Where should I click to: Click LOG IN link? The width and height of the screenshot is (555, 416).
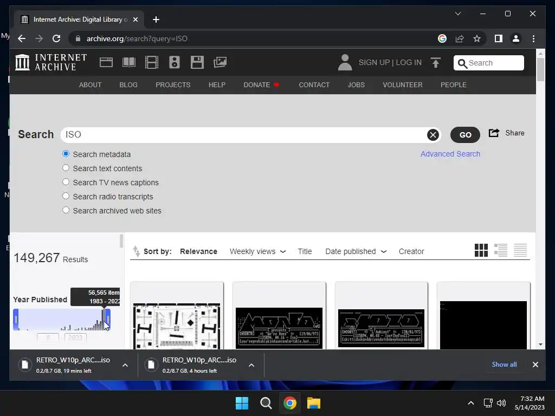pos(409,62)
